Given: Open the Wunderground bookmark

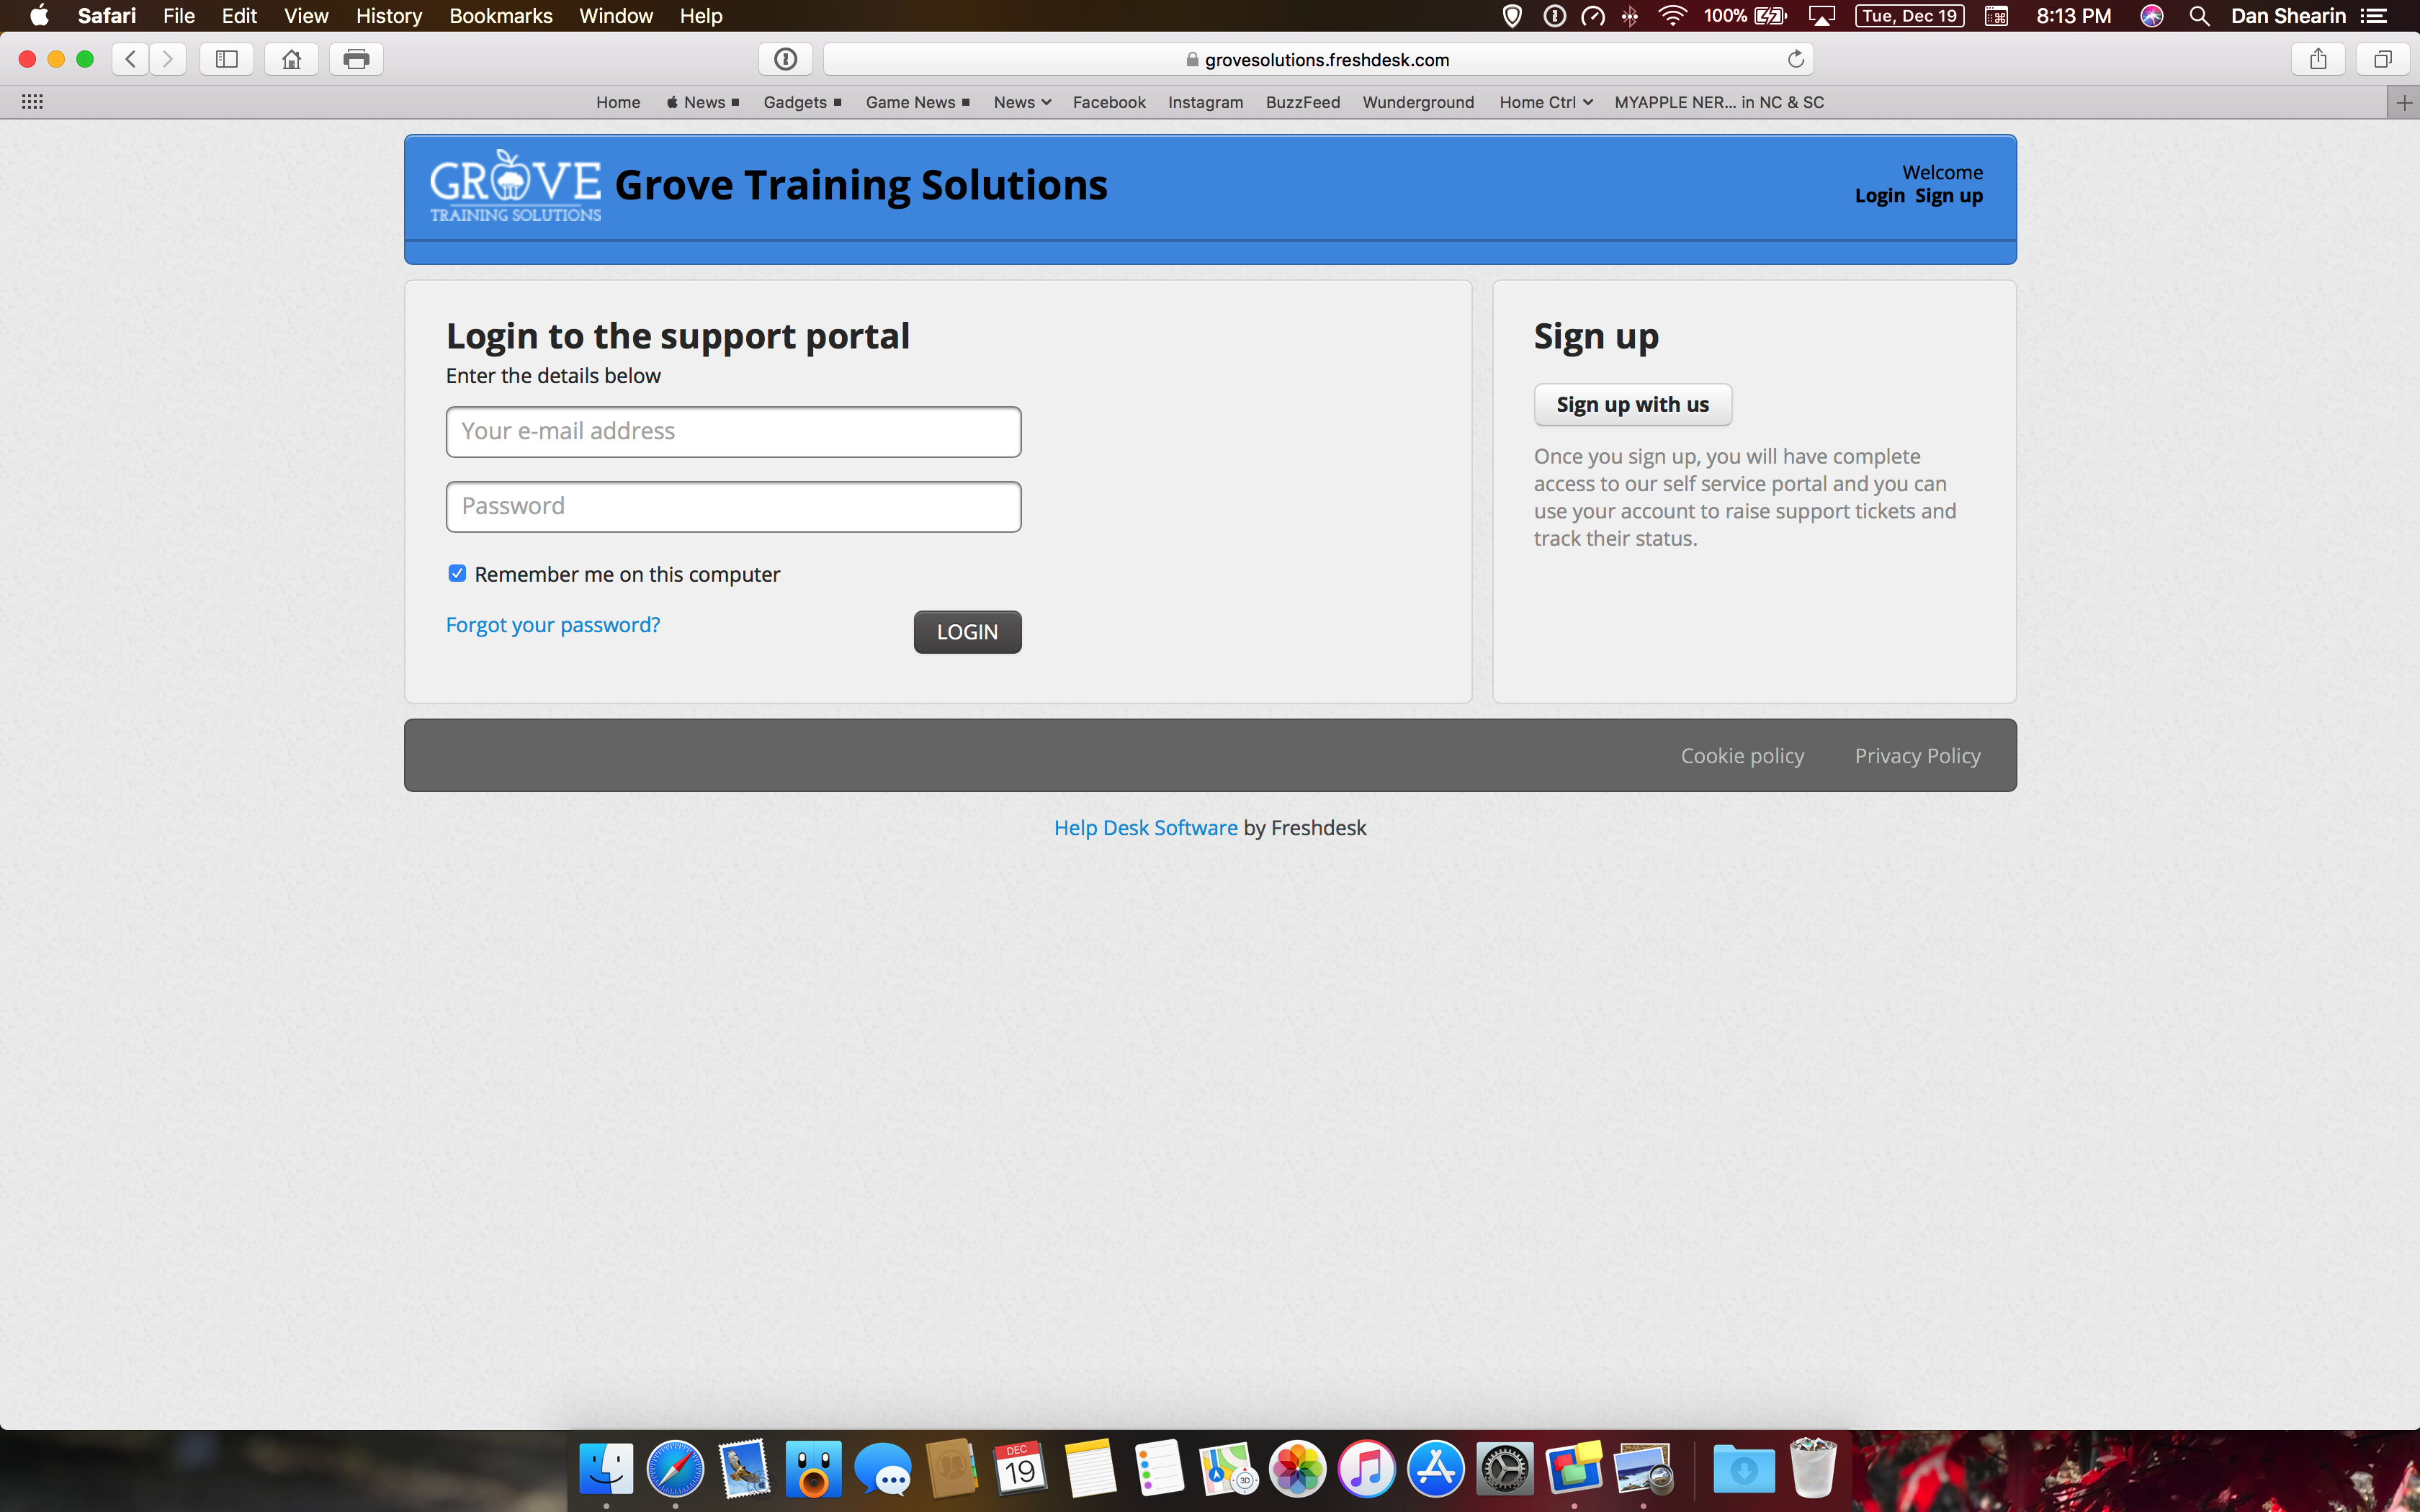Looking at the screenshot, I should (x=1418, y=102).
